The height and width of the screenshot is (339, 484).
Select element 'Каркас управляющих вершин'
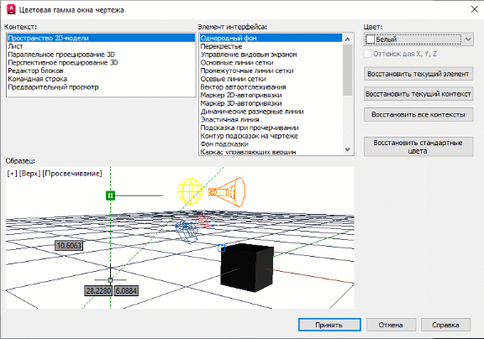271,152
